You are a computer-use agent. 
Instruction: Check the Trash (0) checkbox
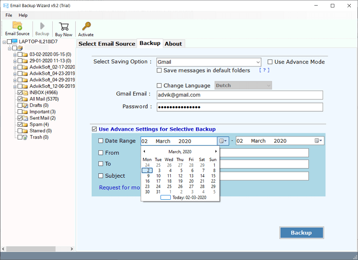click(20, 137)
